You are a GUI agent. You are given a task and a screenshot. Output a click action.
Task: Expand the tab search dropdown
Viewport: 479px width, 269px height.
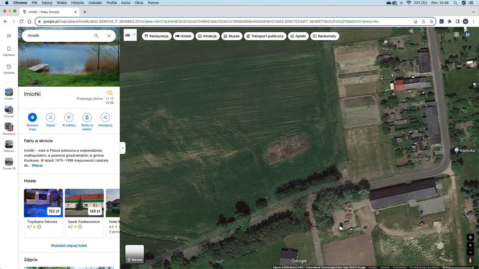point(473,12)
